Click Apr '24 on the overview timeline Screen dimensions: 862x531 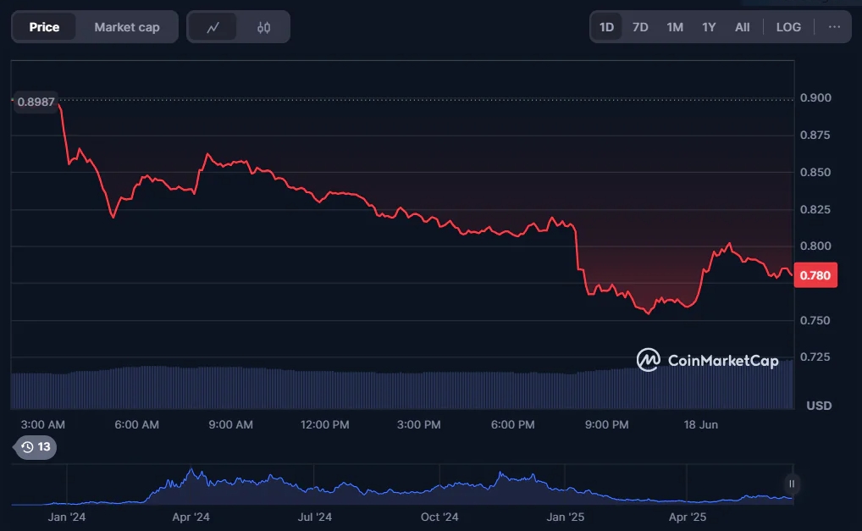191,517
